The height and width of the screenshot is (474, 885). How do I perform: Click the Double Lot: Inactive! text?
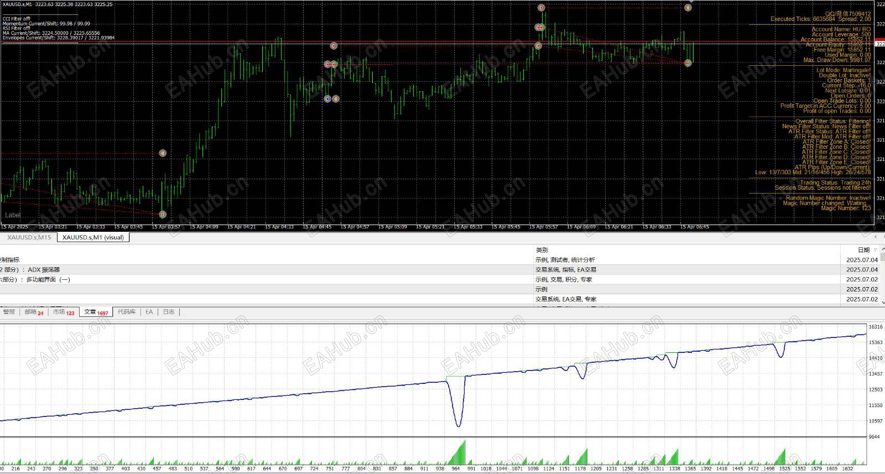tap(845, 75)
